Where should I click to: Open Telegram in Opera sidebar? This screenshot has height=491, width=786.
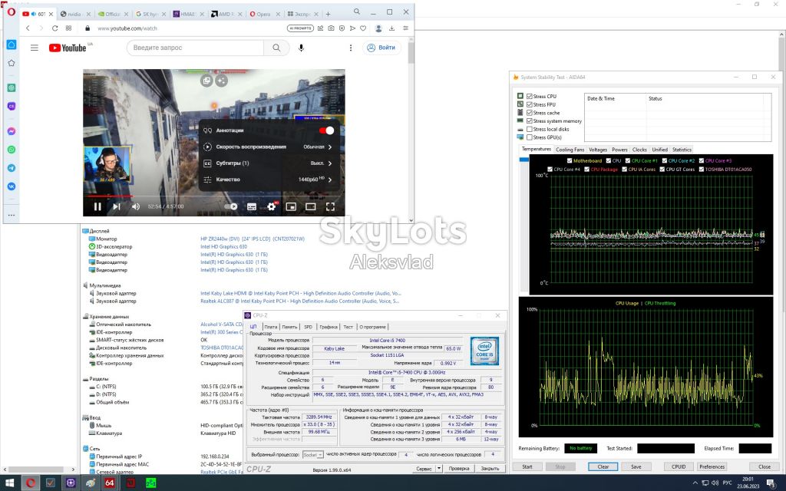[x=12, y=168]
